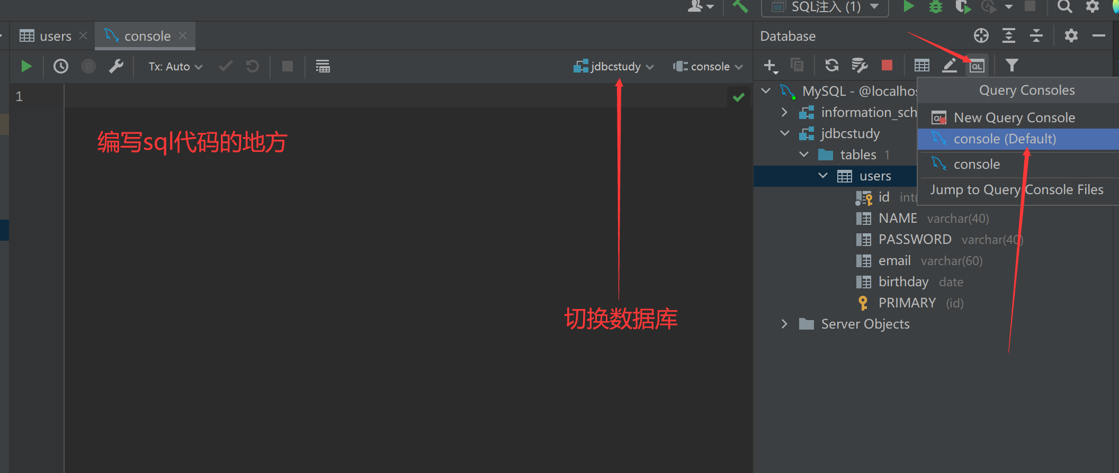1119x473 pixels.
Task: Choose New Query Console menu item
Action: click(x=1018, y=117)
